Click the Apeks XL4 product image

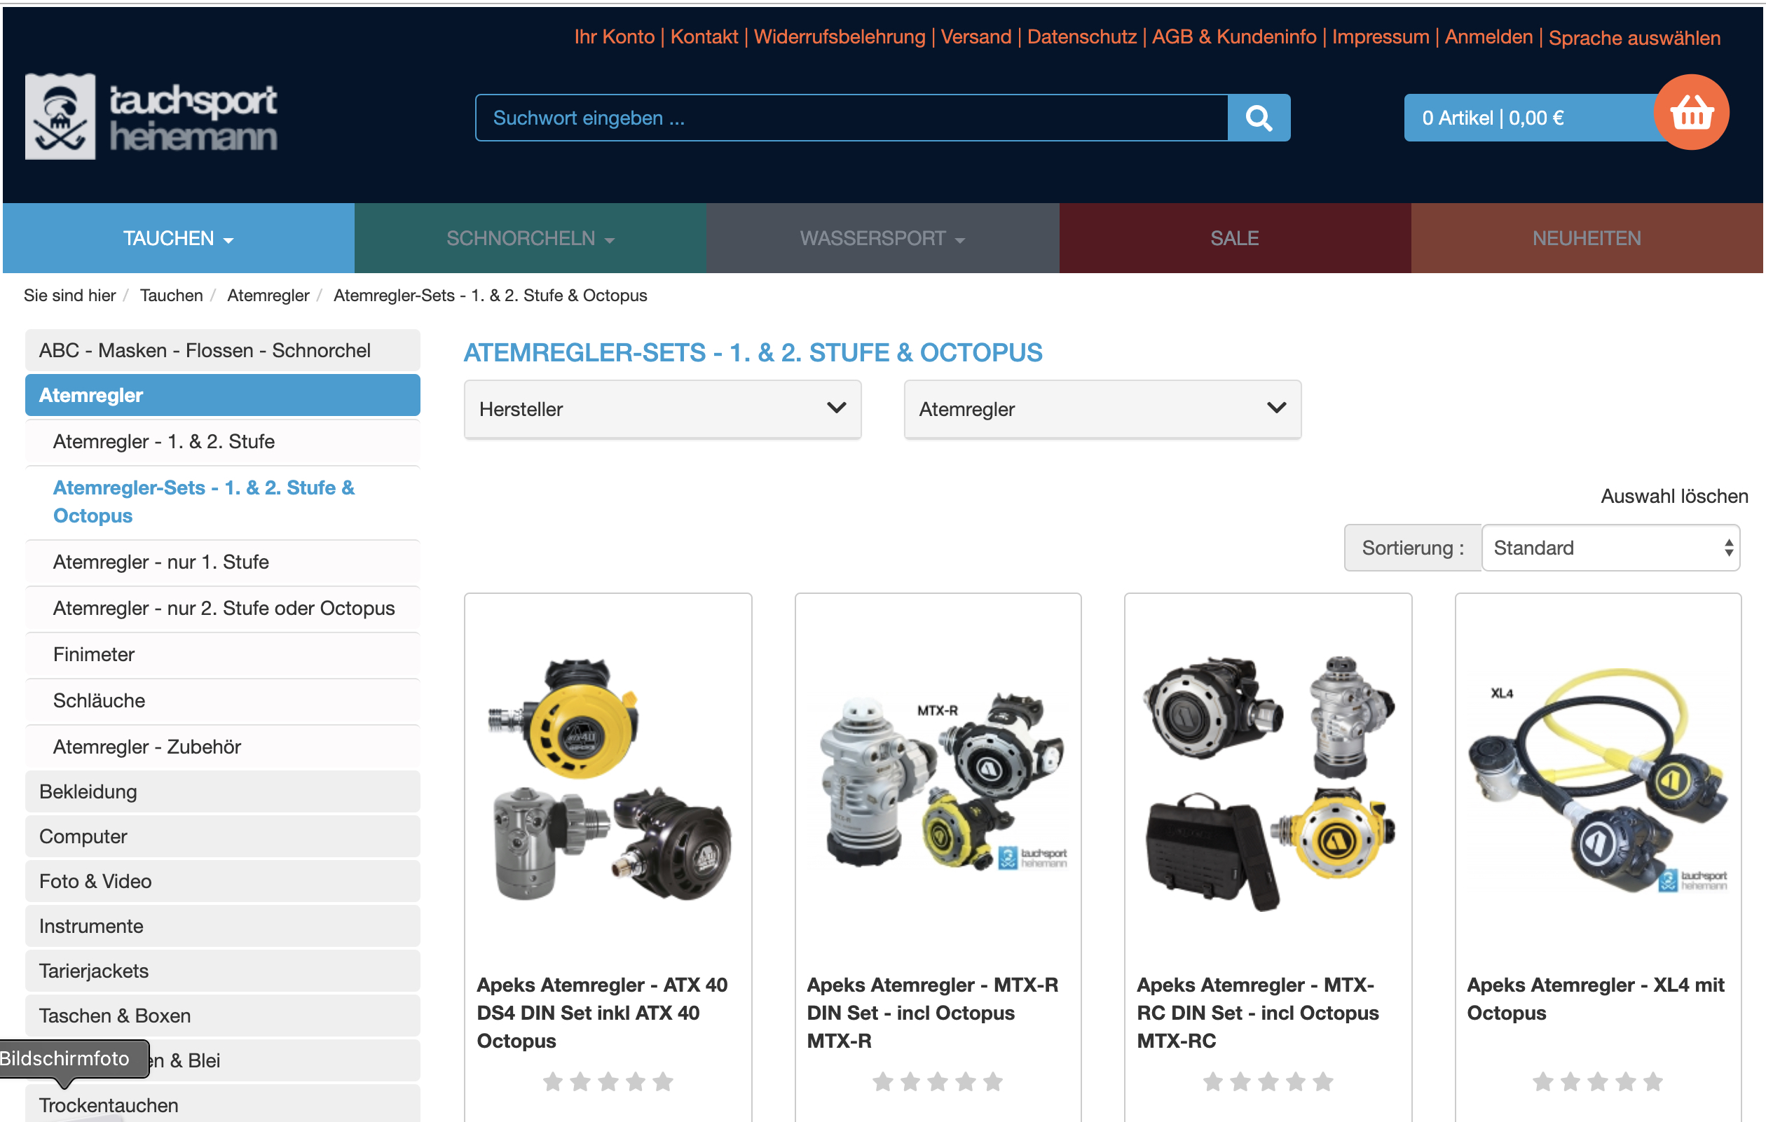pyautogui.click(x=1597, y=780)
